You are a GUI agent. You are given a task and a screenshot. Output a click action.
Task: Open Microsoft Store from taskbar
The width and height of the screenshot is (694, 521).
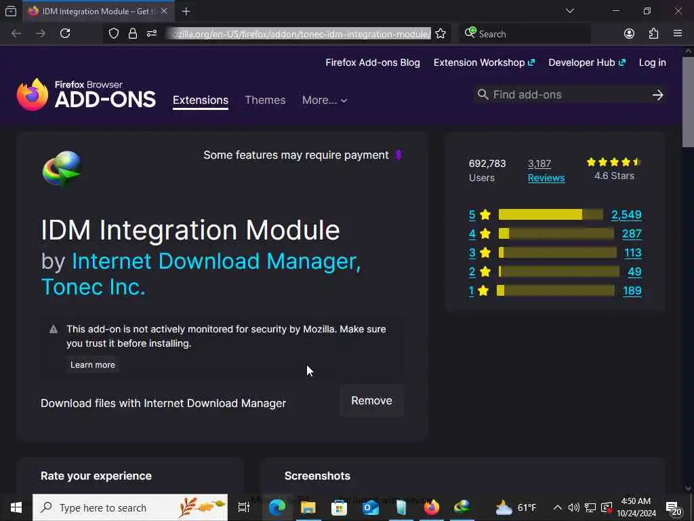(339, 507)
